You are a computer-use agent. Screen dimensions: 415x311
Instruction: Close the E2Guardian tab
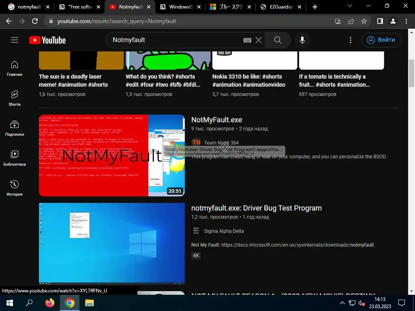pyautogui.click(x=299, y=7)
